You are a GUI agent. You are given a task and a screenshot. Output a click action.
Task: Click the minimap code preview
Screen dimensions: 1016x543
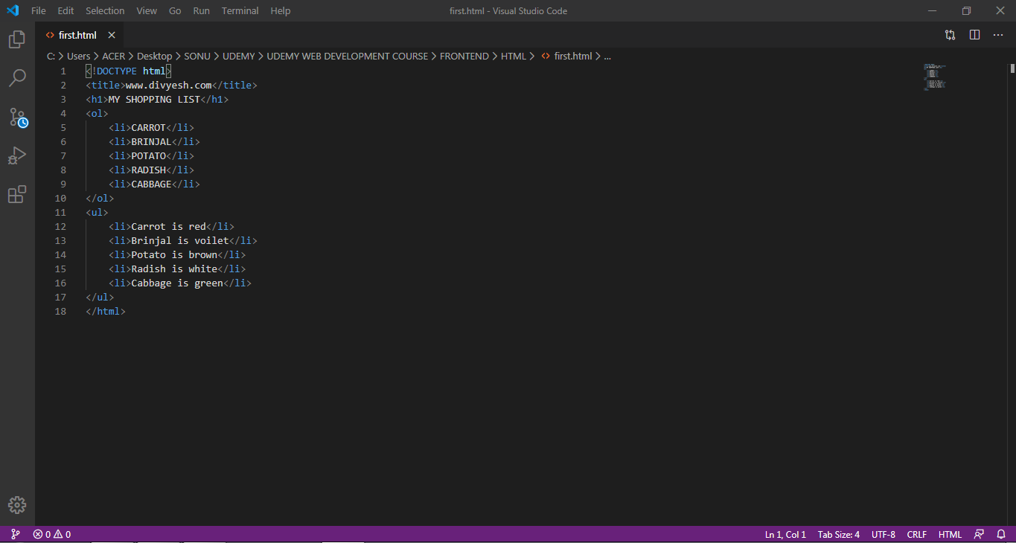(x=934, y=77)
